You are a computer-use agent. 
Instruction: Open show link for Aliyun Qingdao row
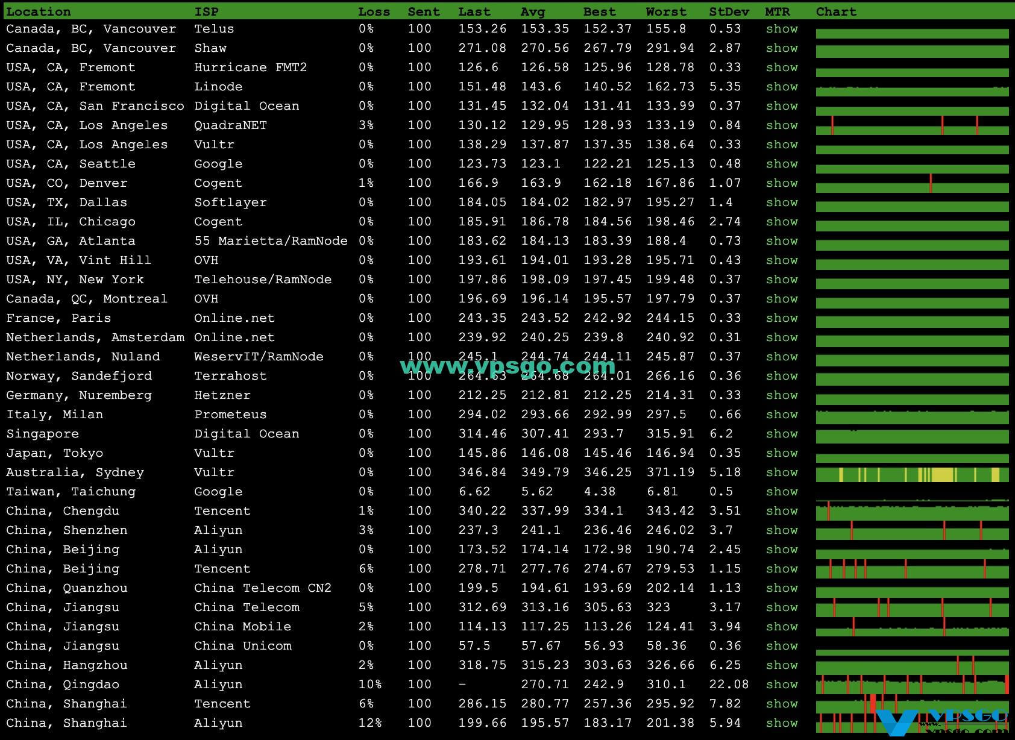782,685
